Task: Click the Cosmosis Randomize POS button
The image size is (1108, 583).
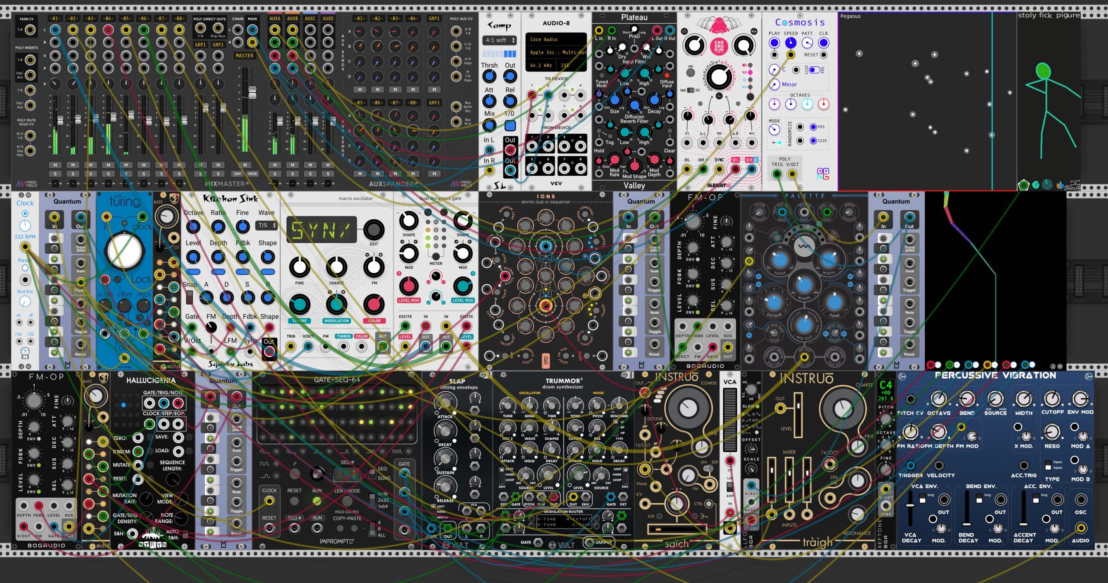Action: [813, 127]
